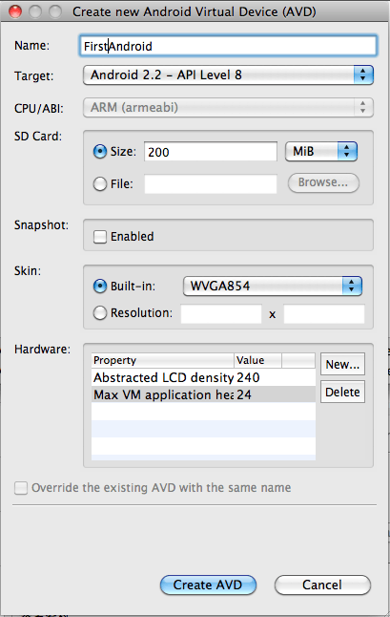The width and height of the screenshot is (390, 617).
Task: Select the Resolution radio button
Action: pyautogui.click(x=100, y=313)
